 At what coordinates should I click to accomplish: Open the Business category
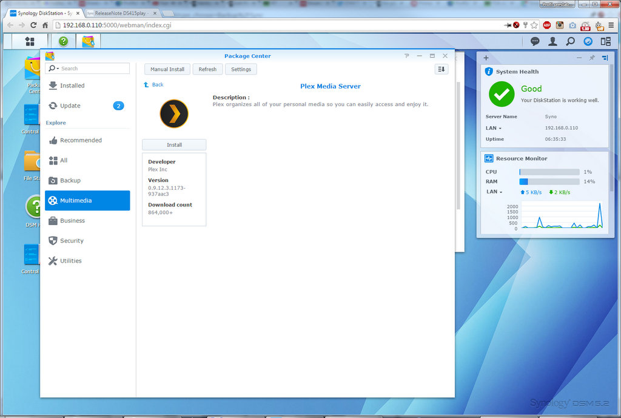click(87, 221)
